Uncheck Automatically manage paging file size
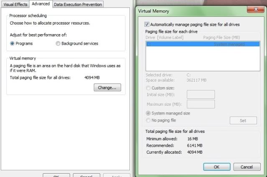Screen dimensions: 267x177 [147, 25]
